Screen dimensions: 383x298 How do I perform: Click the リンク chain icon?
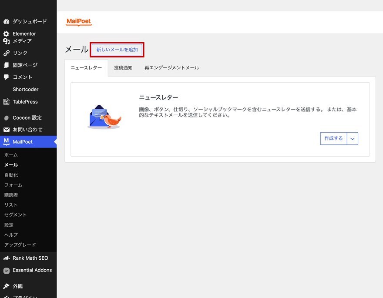point(7,53)
